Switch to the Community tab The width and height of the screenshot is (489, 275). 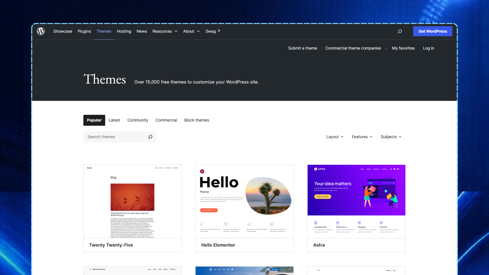pyautogui.click(x=138, y=120)
